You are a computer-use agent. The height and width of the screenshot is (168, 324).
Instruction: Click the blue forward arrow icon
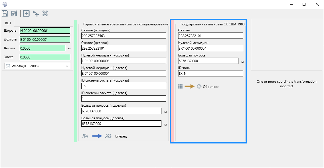point(97,136)
